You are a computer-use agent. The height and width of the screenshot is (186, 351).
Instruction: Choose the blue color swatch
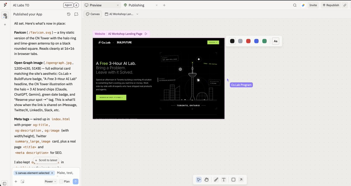click(x=257, y=41)
